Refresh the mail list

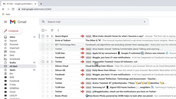[52, 30]
